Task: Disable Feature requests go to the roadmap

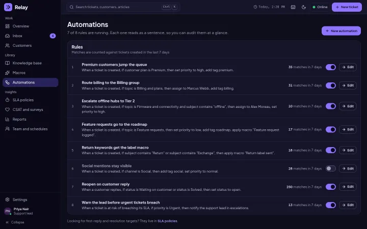Action: pyautogui.click(x=331, y=129)
